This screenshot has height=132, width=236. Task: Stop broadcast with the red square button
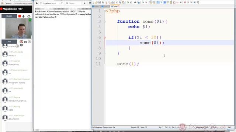pyautogui.click(x=20, y=16)
